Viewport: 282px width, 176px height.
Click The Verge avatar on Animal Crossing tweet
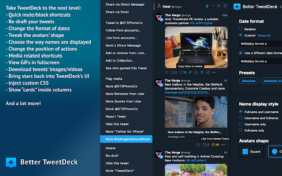159,154
